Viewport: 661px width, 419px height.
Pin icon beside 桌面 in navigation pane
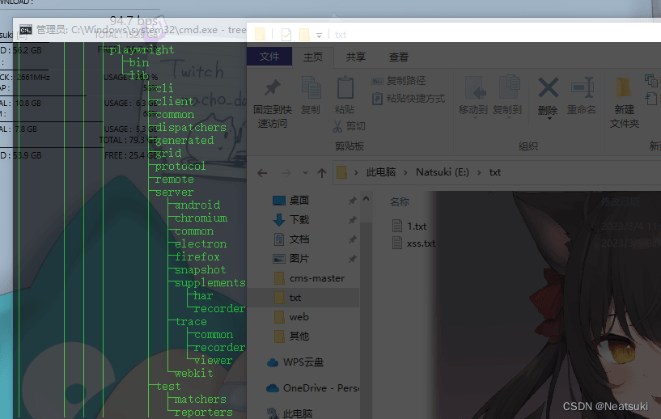click(x=352, y=201)
